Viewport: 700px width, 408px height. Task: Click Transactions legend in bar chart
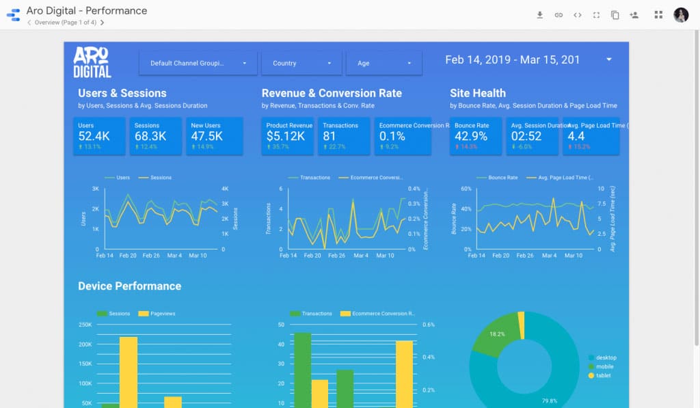pos(311,314)
